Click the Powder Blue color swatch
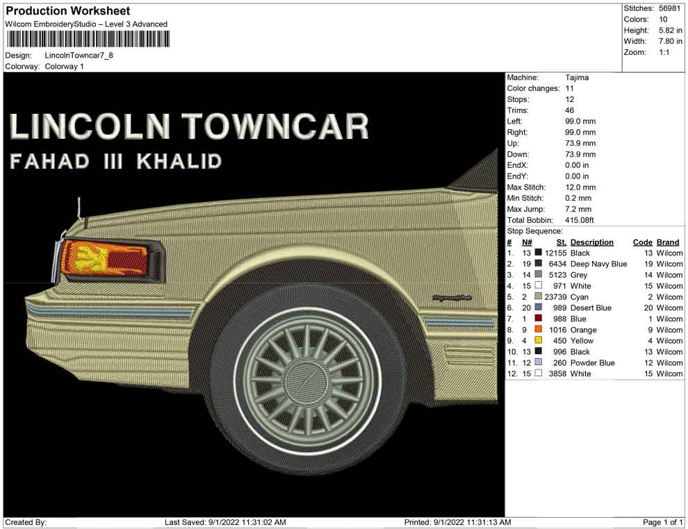 (x=539, y=362)
